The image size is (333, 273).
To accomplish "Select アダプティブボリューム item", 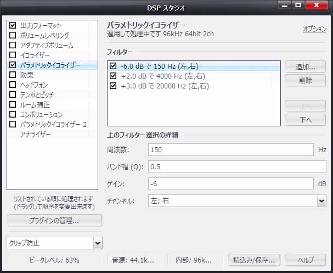I will point(47,45).
